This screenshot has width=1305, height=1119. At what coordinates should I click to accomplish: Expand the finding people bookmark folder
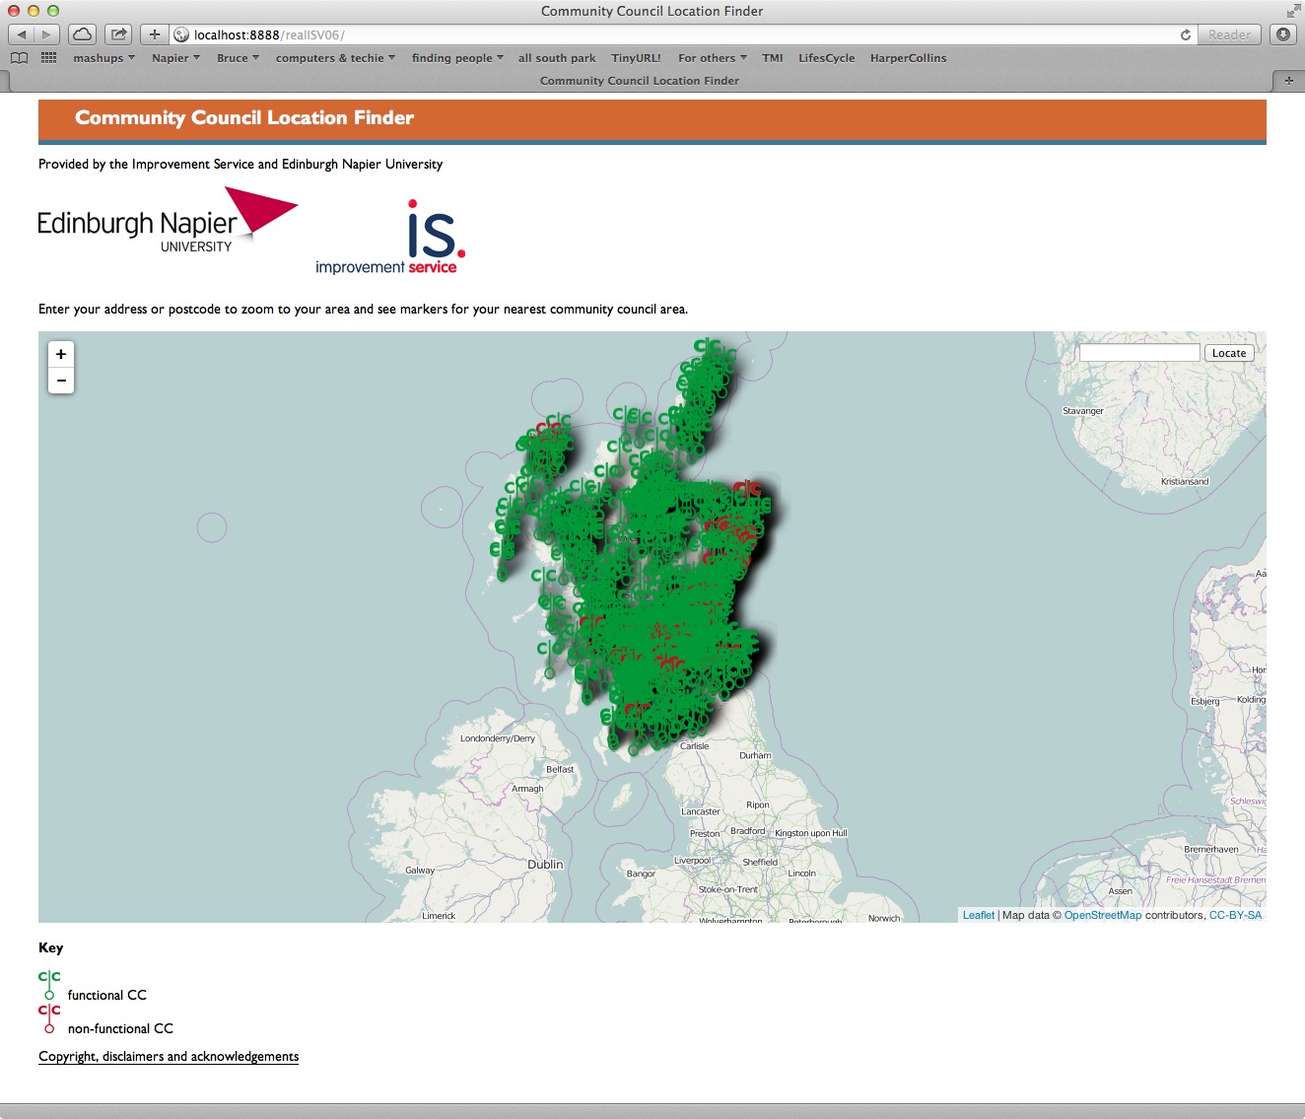457,58
